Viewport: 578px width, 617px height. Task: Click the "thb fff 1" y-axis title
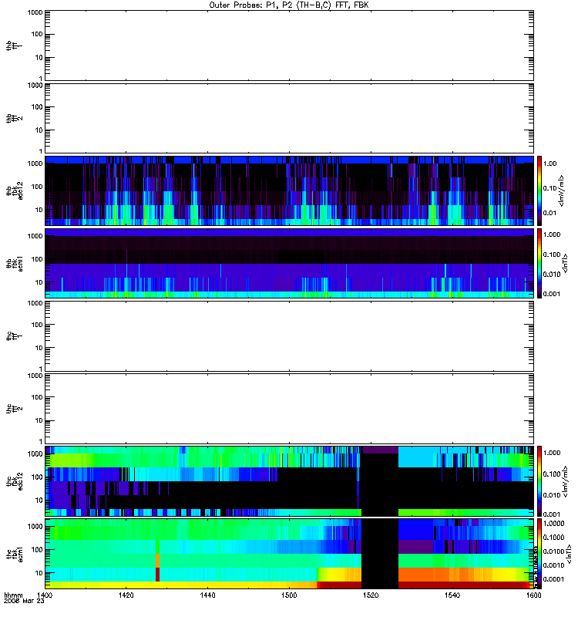[x=15, y=46]
